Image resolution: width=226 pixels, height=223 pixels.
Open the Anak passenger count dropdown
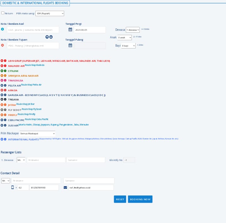point(125,37)
